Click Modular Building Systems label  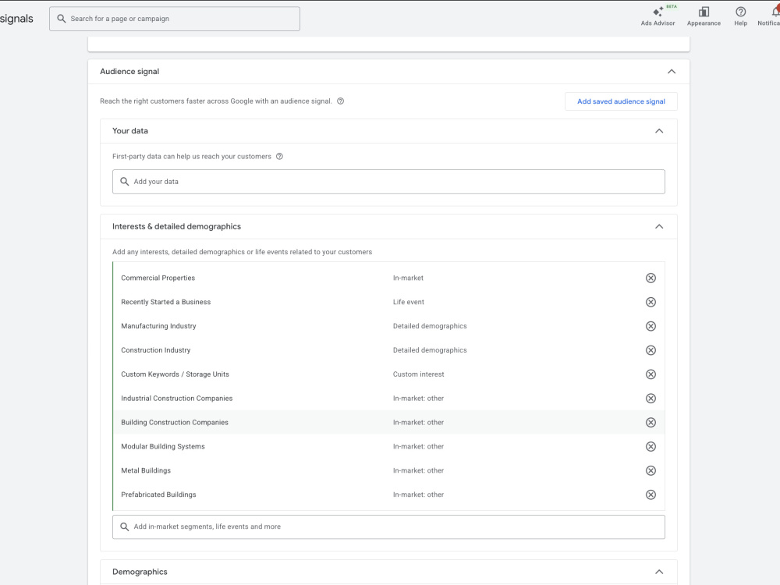pyautogui.click(x=163, y=447)
